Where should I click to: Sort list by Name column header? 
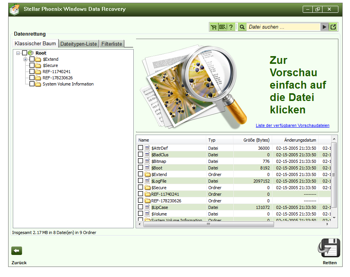[x=171, y=140]
